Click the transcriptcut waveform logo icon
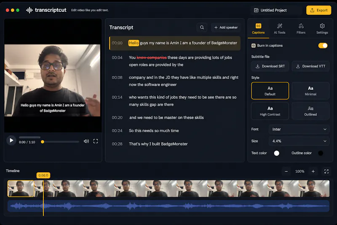 pos(29,10)
